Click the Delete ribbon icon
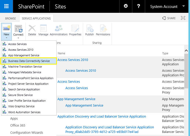Screen dimensions: 190x136 point(32,28)
